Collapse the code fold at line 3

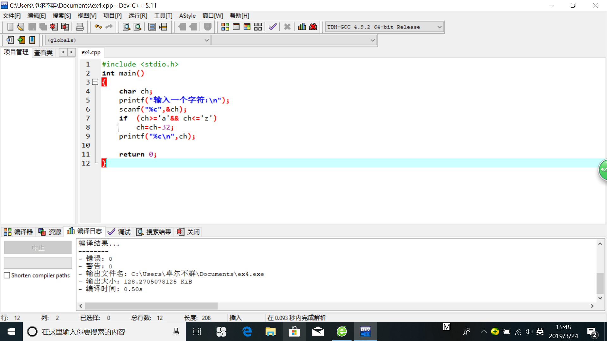pos(95,82)
